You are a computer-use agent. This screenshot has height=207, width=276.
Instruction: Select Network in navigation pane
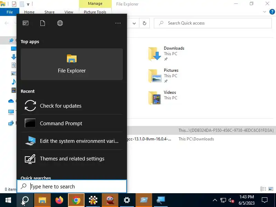click(x=11, y=123)
